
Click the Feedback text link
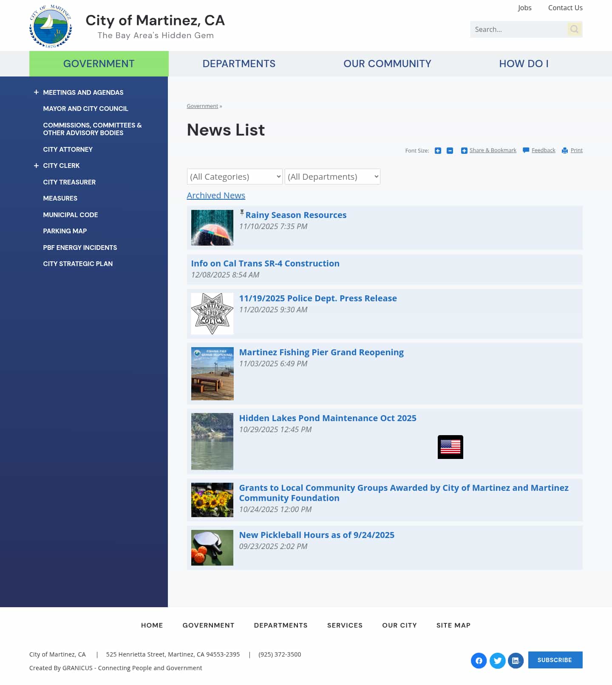point(543,150)
